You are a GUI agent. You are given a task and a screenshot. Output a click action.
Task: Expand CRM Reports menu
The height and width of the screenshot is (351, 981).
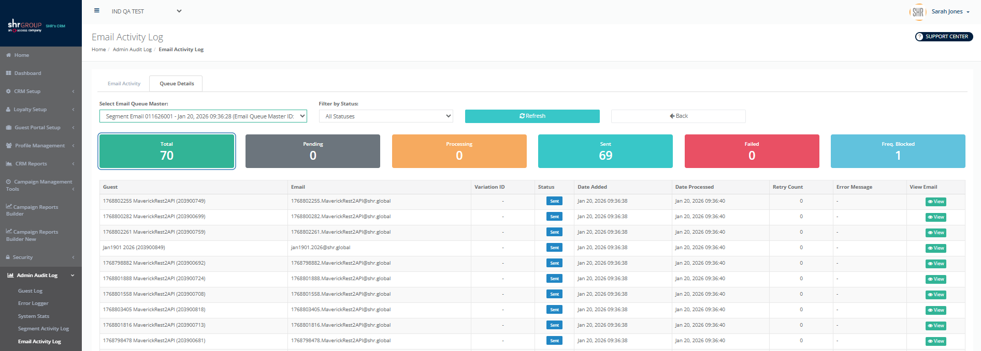pos(41,164)
